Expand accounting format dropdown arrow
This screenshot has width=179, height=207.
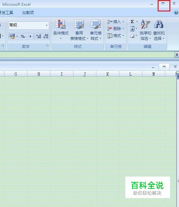17,36
